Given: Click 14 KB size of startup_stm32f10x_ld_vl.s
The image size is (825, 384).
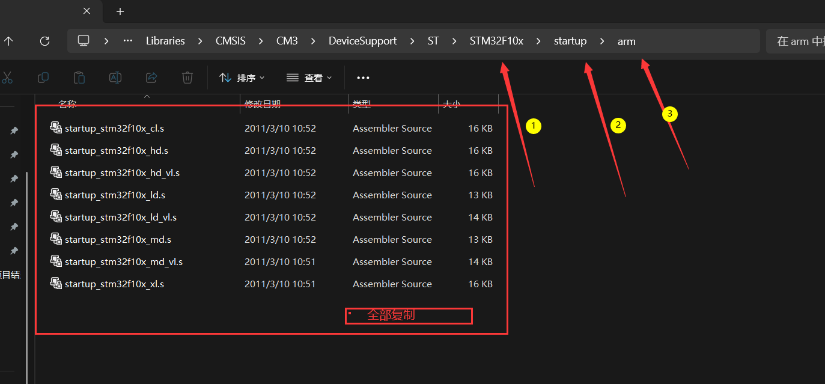Looking at the screenshot, I should pos(481,217).
